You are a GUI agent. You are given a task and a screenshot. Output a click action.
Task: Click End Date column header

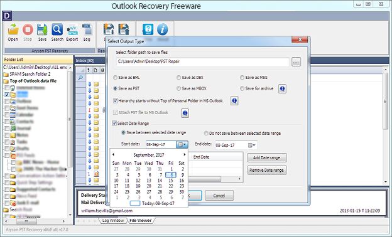(201, 157)
